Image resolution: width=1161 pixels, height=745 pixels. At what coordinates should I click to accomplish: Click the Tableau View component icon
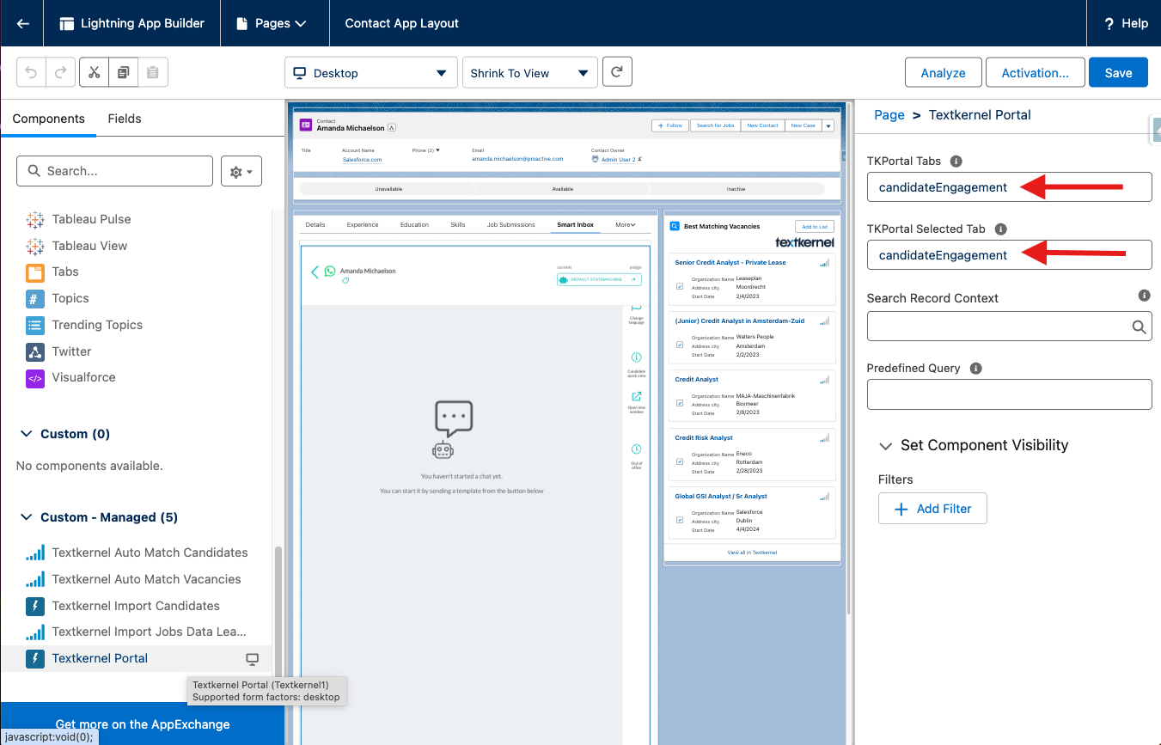point(35,246)
